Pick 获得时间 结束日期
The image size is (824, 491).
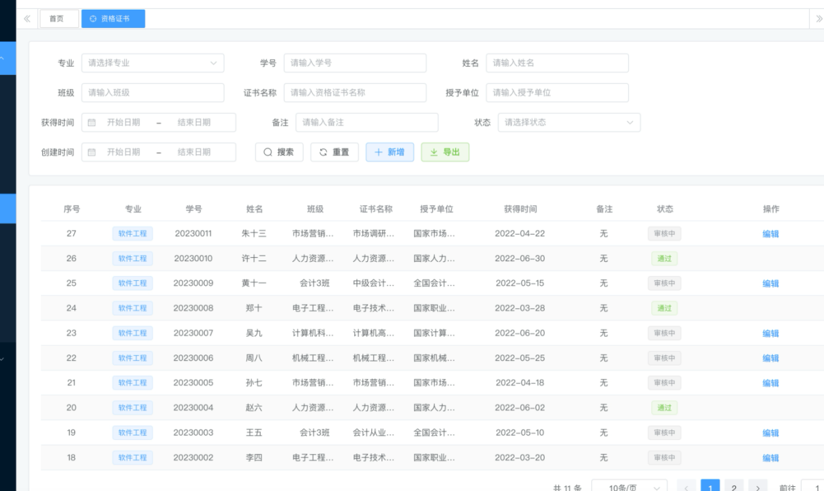(x=194, y=122)
